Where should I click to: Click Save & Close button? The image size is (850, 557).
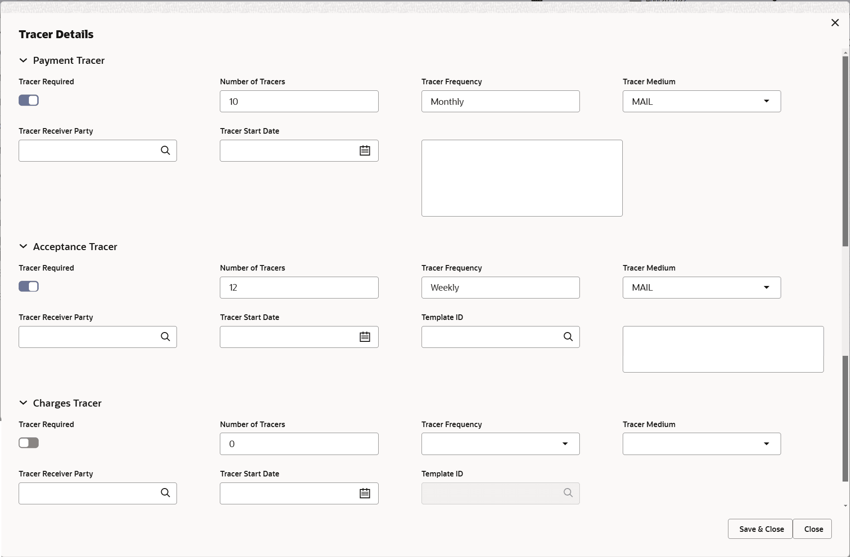point(761,529)
